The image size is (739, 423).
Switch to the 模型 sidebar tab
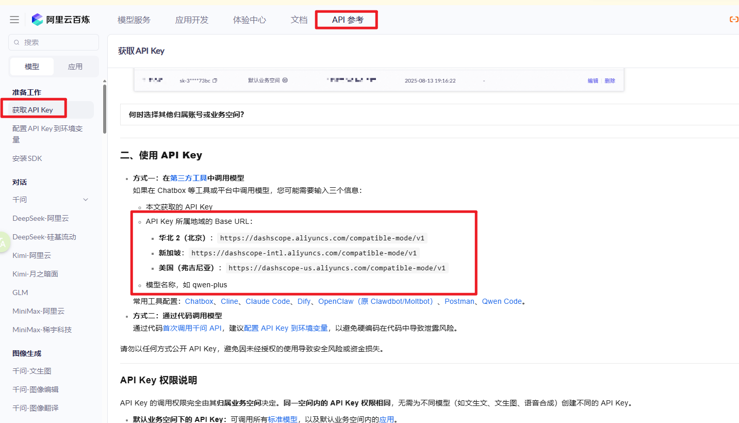click(x=32, y=67)
